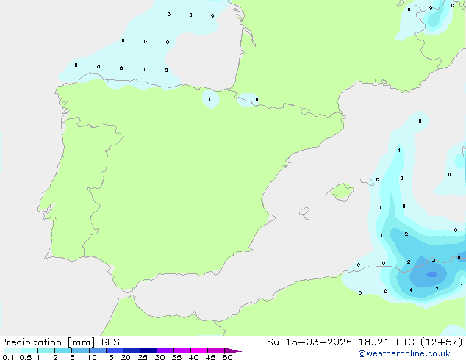Click the above-50 mm arrow tip of legend
The image size is (466, 360).
coord(233,350)
